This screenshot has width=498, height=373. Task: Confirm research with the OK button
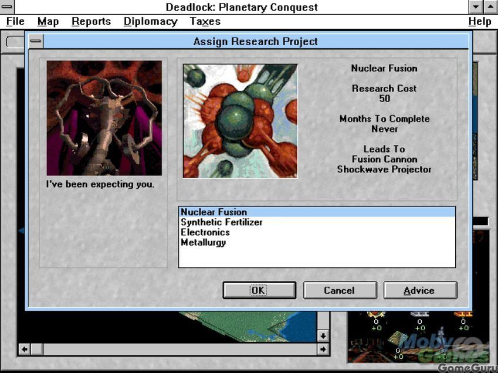[259, 290]
